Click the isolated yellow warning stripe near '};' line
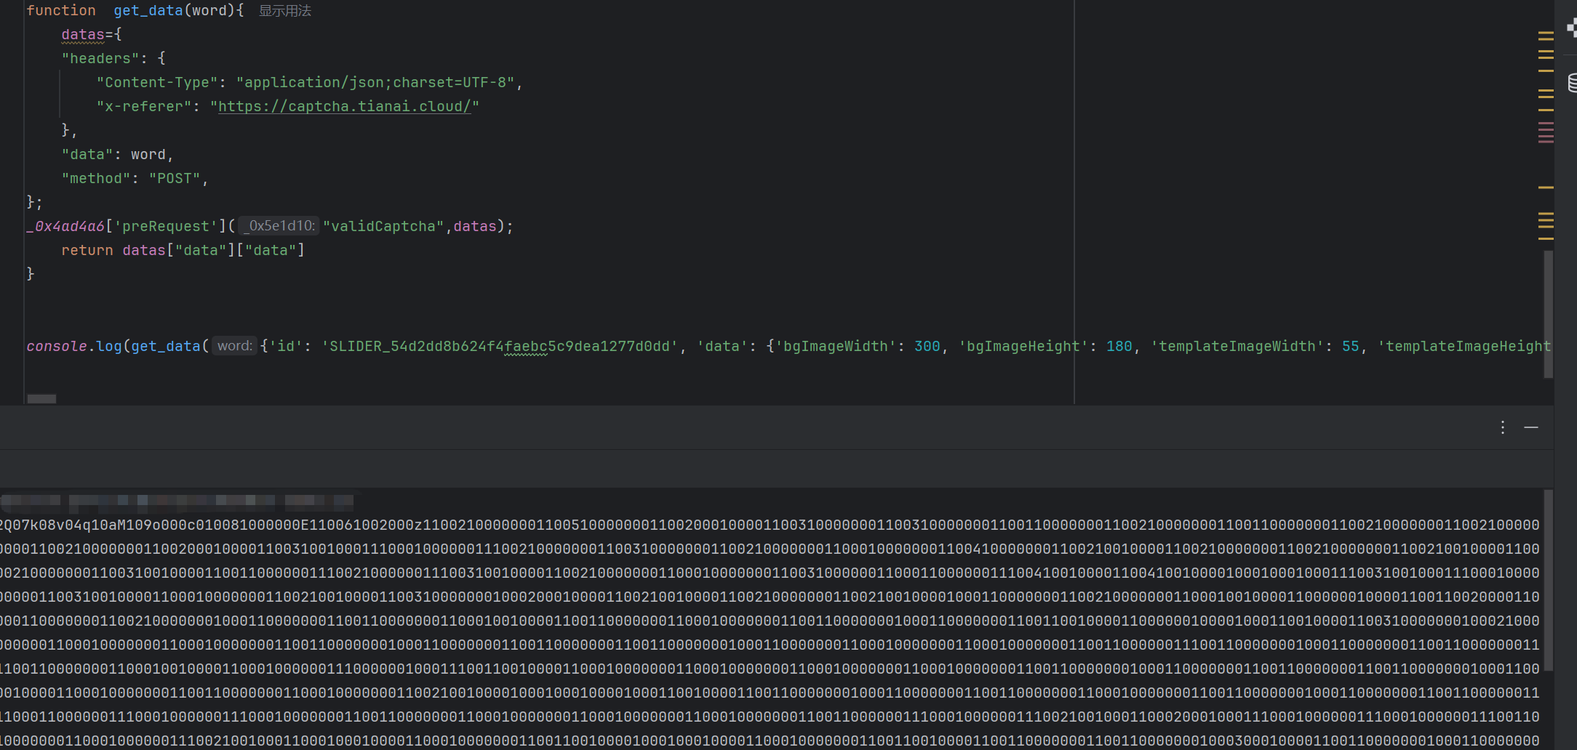1577x750 pixels. (1546, 187)
